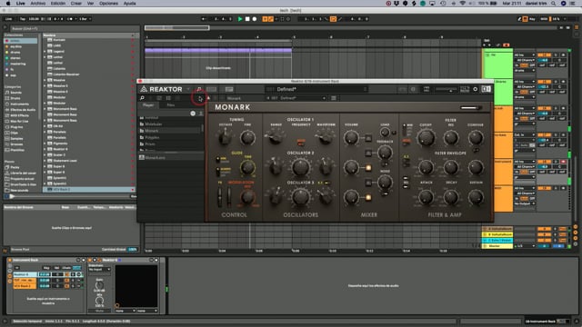Select the Samples category in browser

tap(16, 138)
